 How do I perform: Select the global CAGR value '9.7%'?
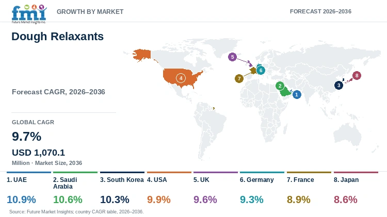pos(27,137)
